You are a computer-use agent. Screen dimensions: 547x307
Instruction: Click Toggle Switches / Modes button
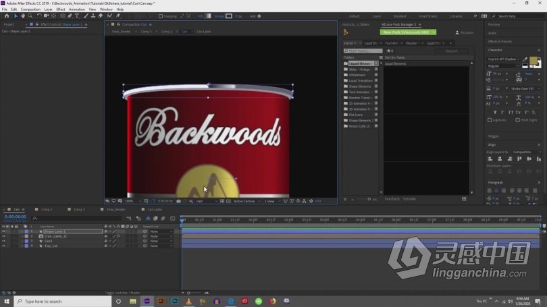(122, 293)
